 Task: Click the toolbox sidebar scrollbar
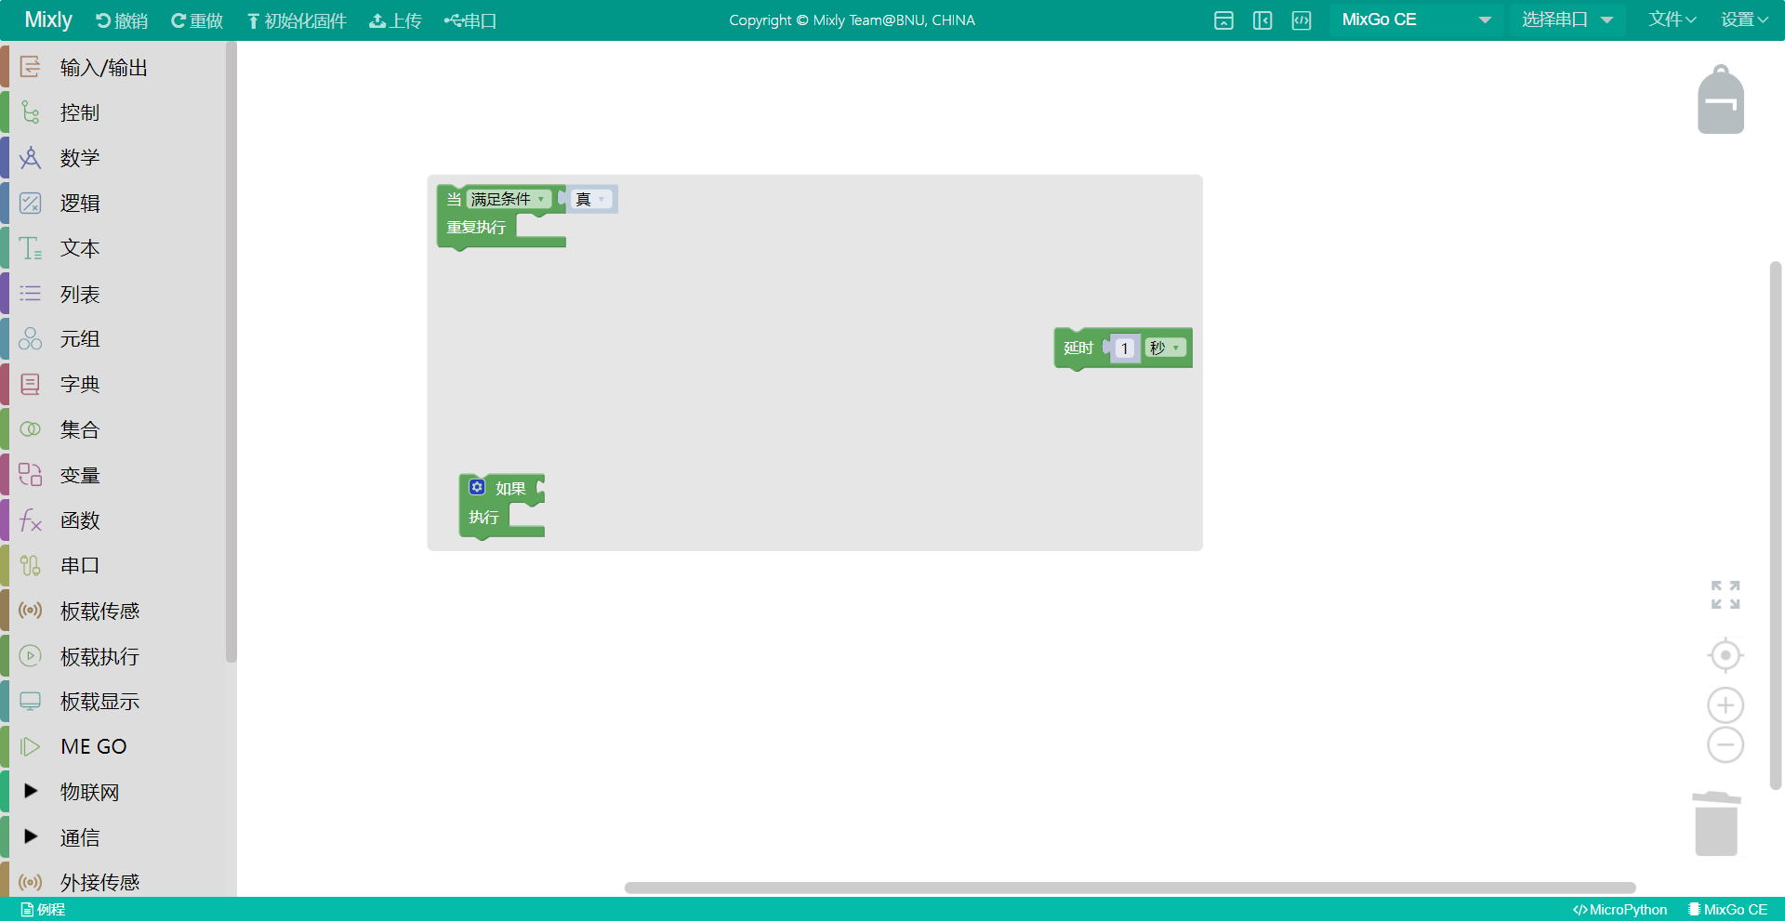coord(231,351)
